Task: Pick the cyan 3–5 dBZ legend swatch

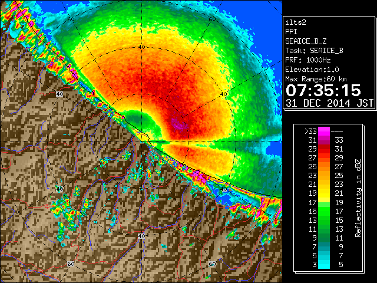Action: (324, 265)
